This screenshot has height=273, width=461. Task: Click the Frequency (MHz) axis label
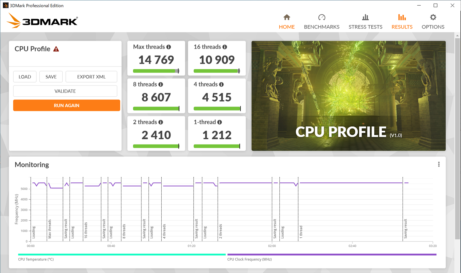coord(17,209)
